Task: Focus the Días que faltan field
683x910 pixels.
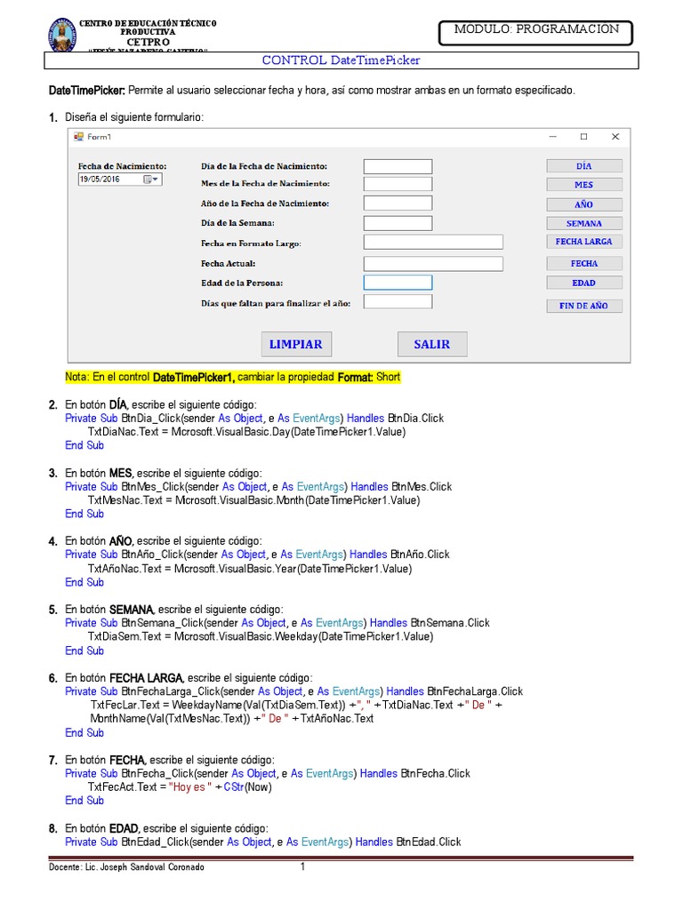Action: (398, 301)
